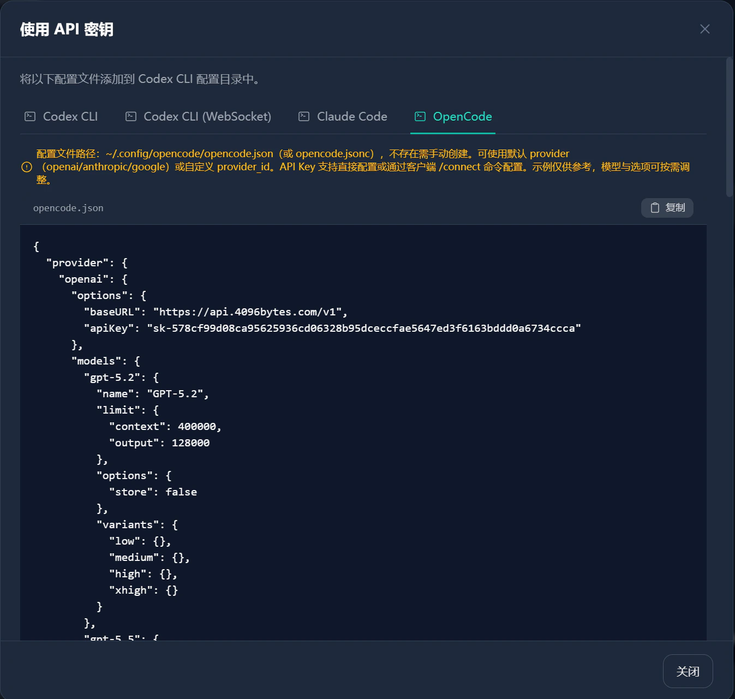Open the Codex CLI (WebSocket) tab
Screen dimensions: 735x699
pyautogui.click(x=199, y=117)
